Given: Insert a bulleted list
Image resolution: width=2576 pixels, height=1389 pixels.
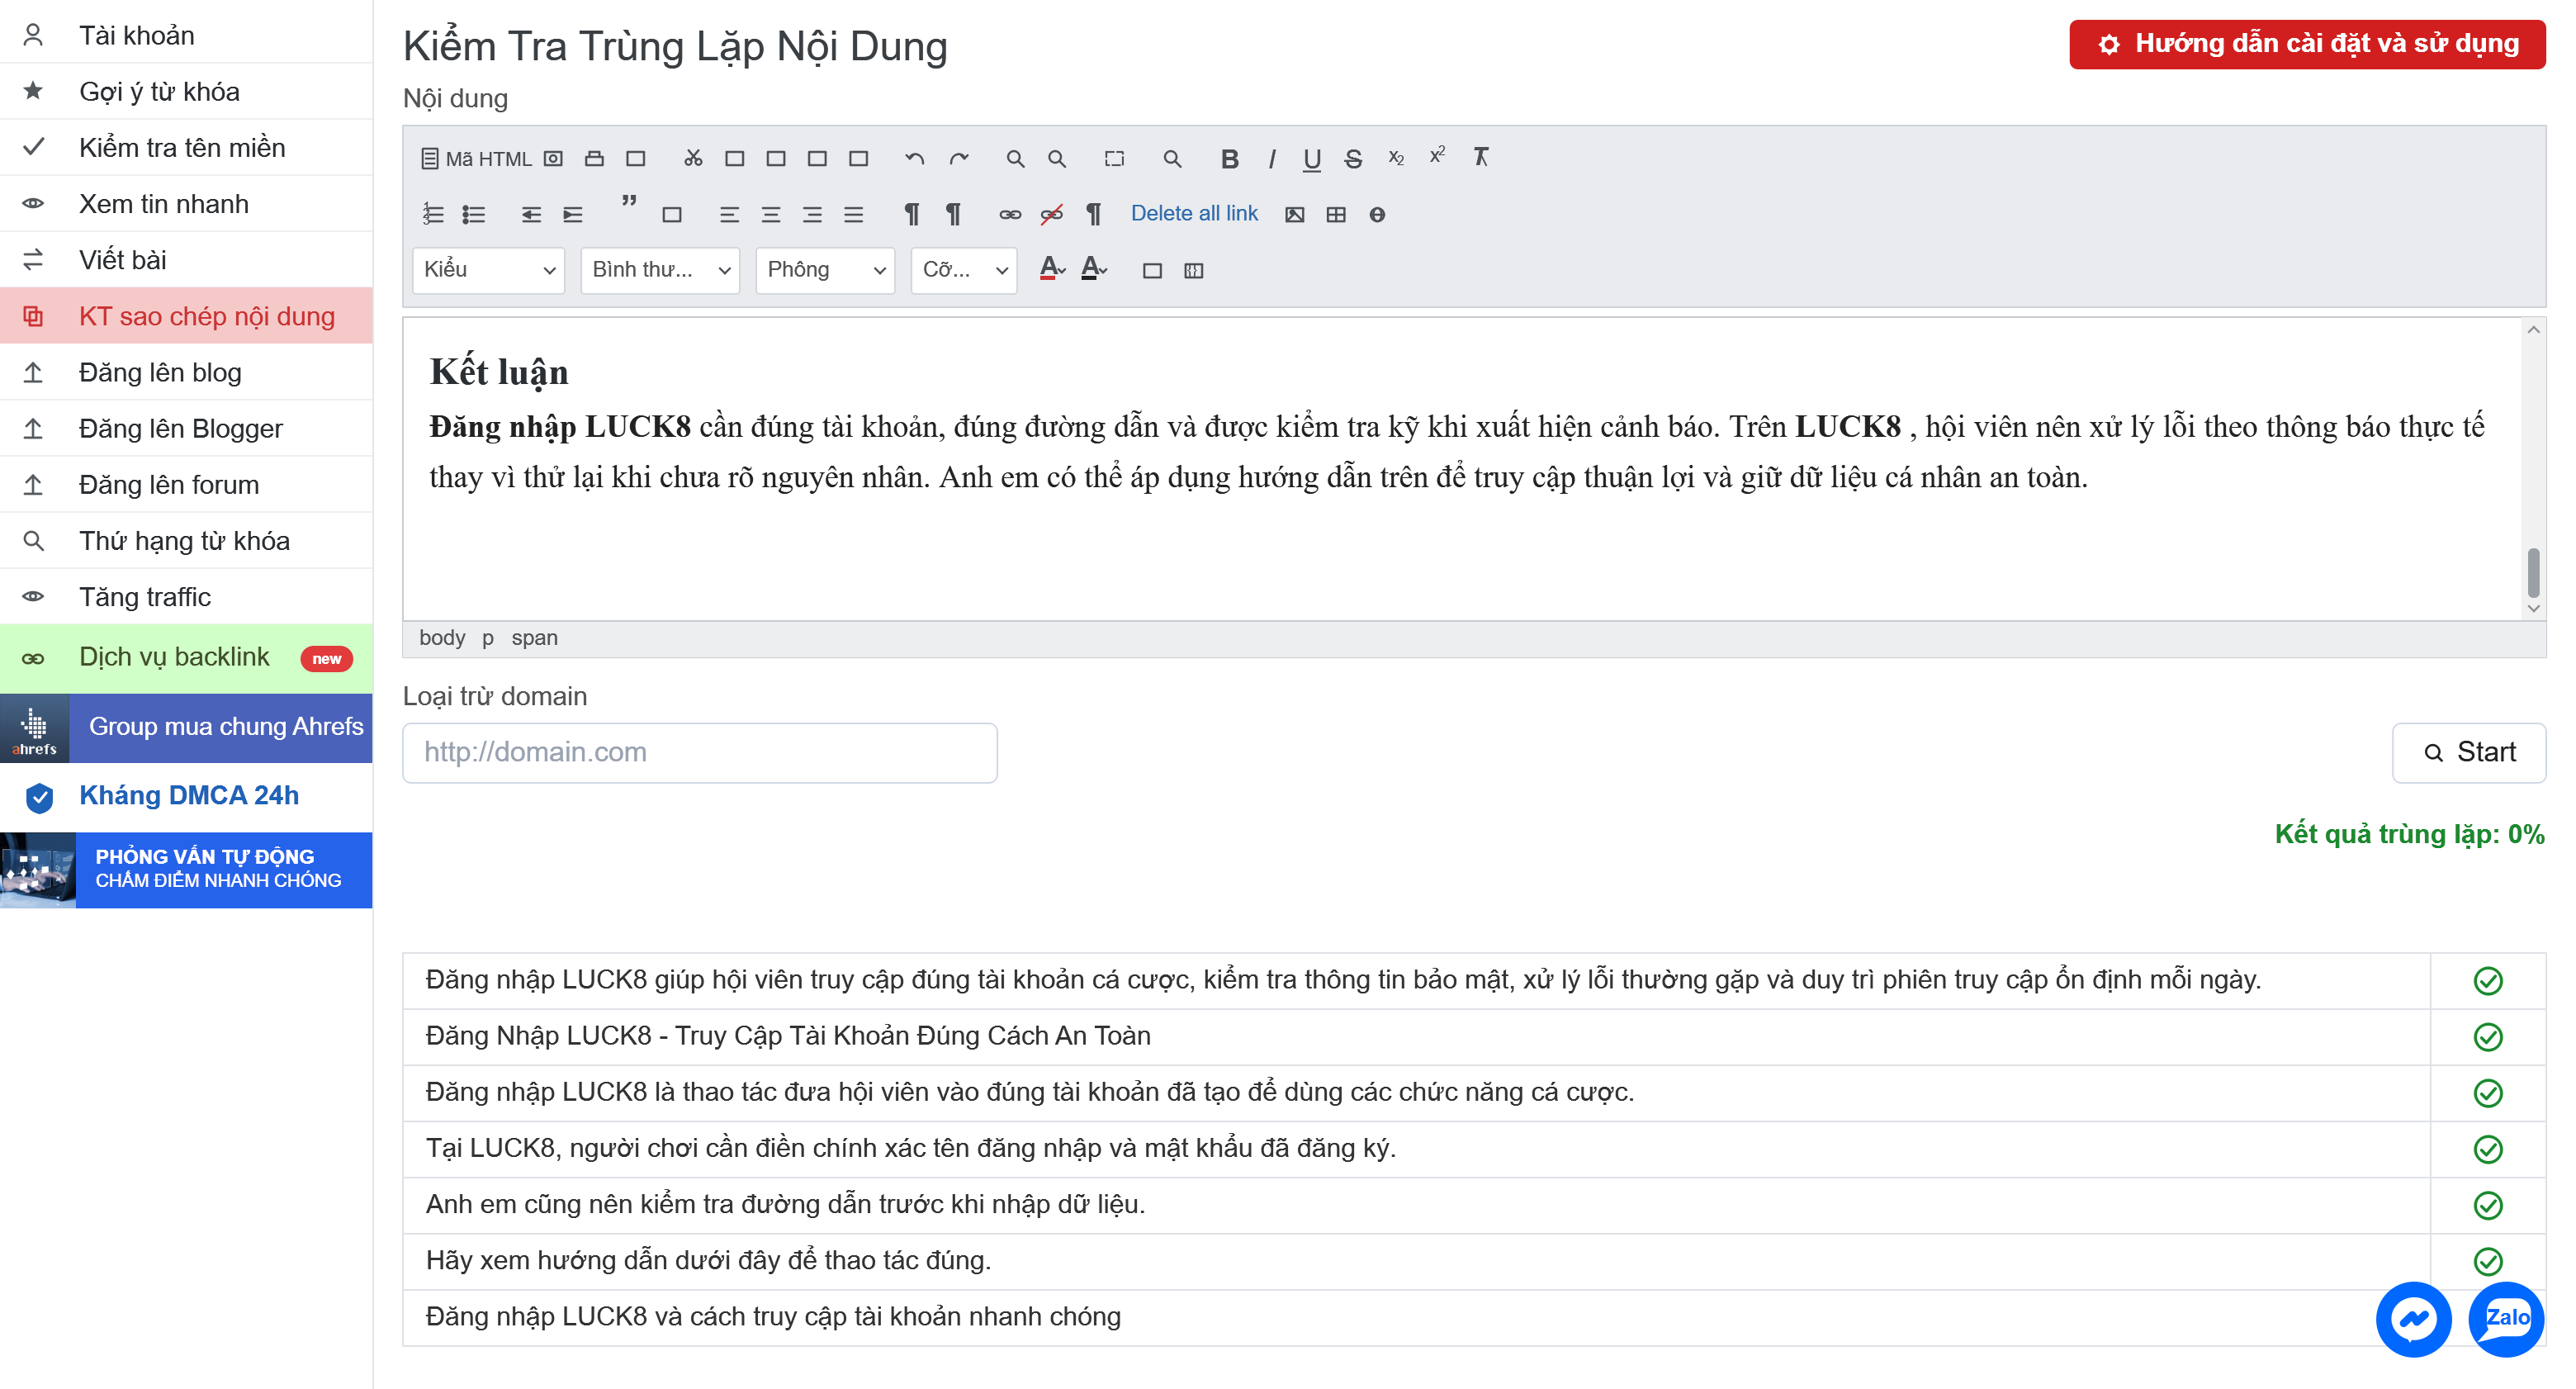Looking at the screenshot, I should [x=474, y=214].
